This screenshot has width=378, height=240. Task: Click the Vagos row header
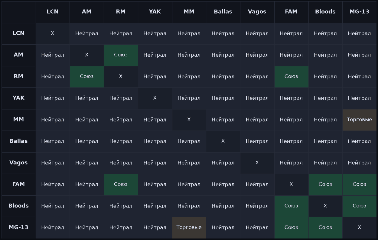click(18, 163)
